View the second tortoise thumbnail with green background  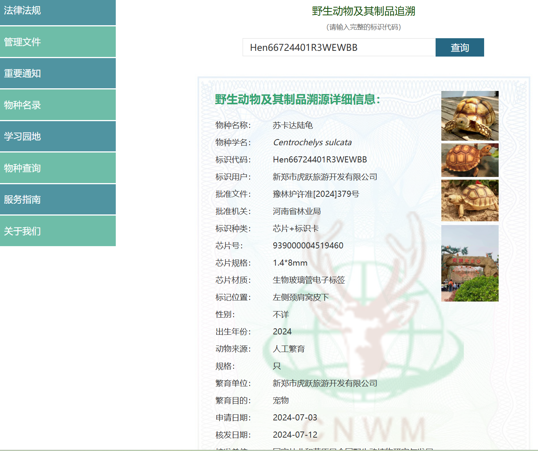[470, 160]
